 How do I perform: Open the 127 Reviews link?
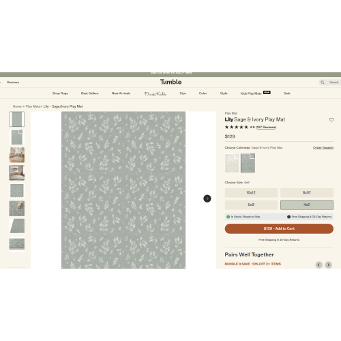[x=266, y=127]
